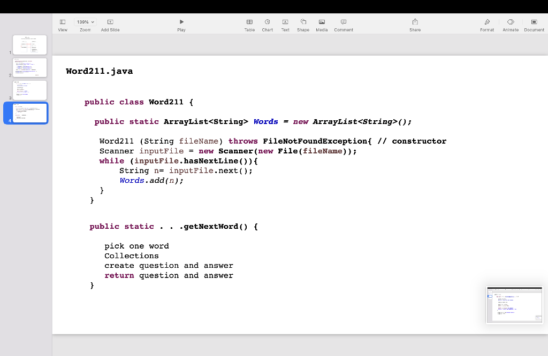Open the Share options
The height and width of the screenshot is (356, 548).
pos(415,21)
